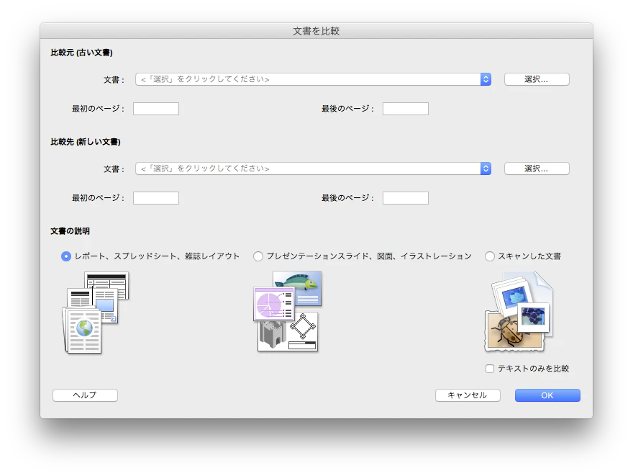Screen dimensions: 633x476
Task: Focus 最後のページ field for new document
Action: pos(405,198)
